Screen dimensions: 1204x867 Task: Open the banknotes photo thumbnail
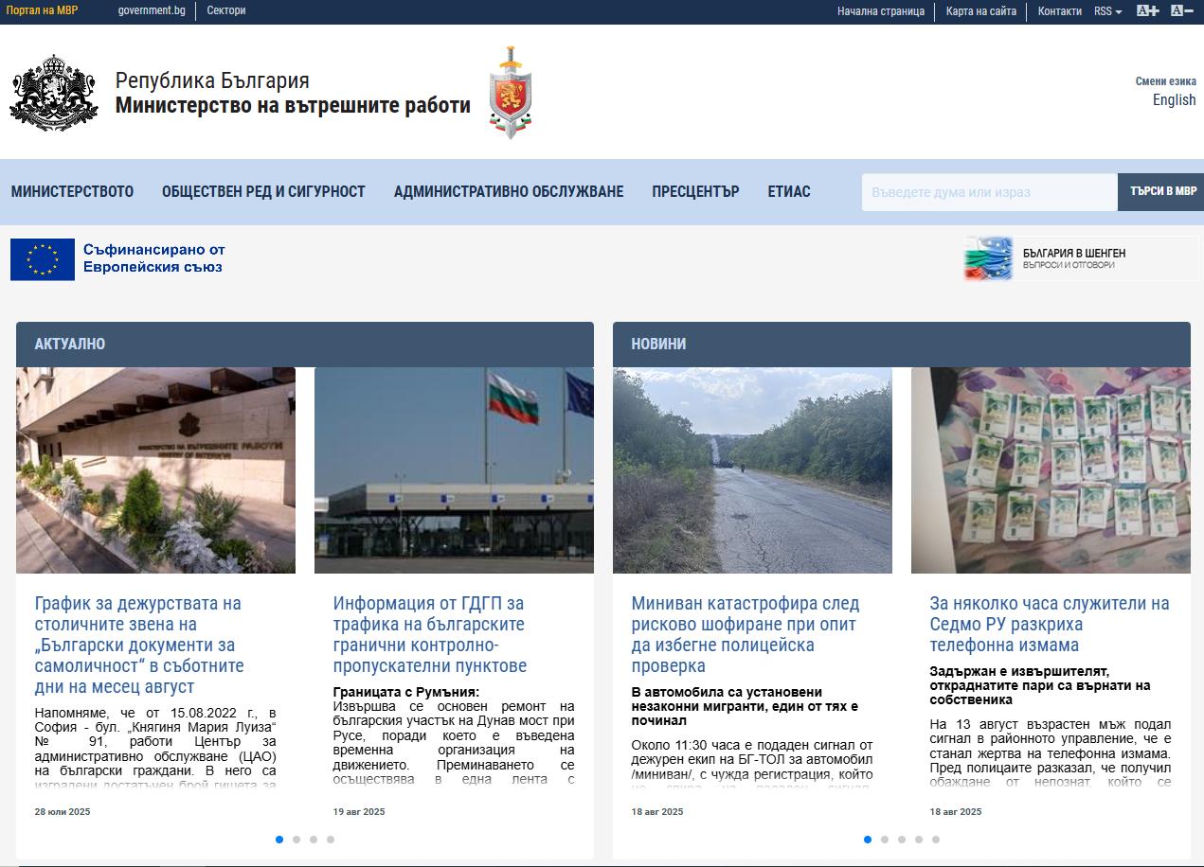coord(1051,470)
